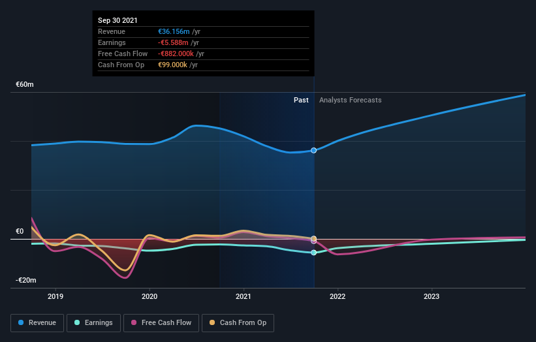536x342 pixels.
Task: Click the -€882.000k free cash flow value
Action: (x=176, y=54)
